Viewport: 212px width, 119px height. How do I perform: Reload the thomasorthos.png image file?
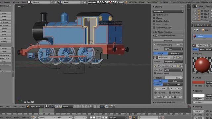click(181, 66)
